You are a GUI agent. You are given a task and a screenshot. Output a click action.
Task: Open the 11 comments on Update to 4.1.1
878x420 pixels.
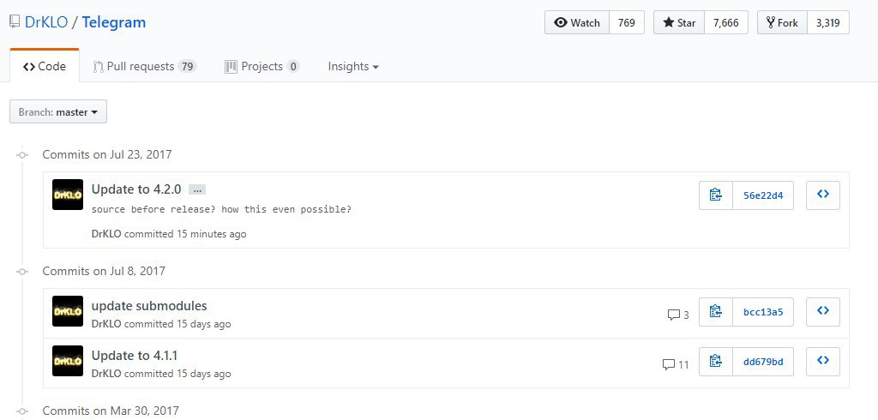[x=676, y=364]
